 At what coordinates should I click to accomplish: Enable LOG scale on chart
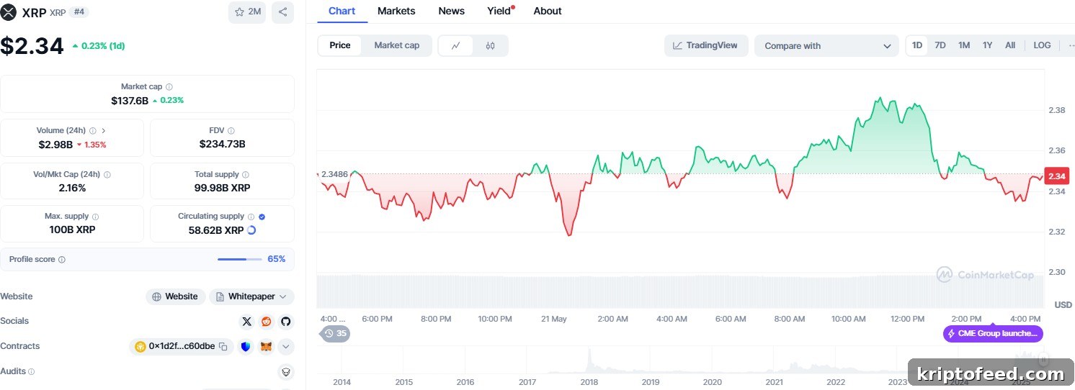[1042, 45]
